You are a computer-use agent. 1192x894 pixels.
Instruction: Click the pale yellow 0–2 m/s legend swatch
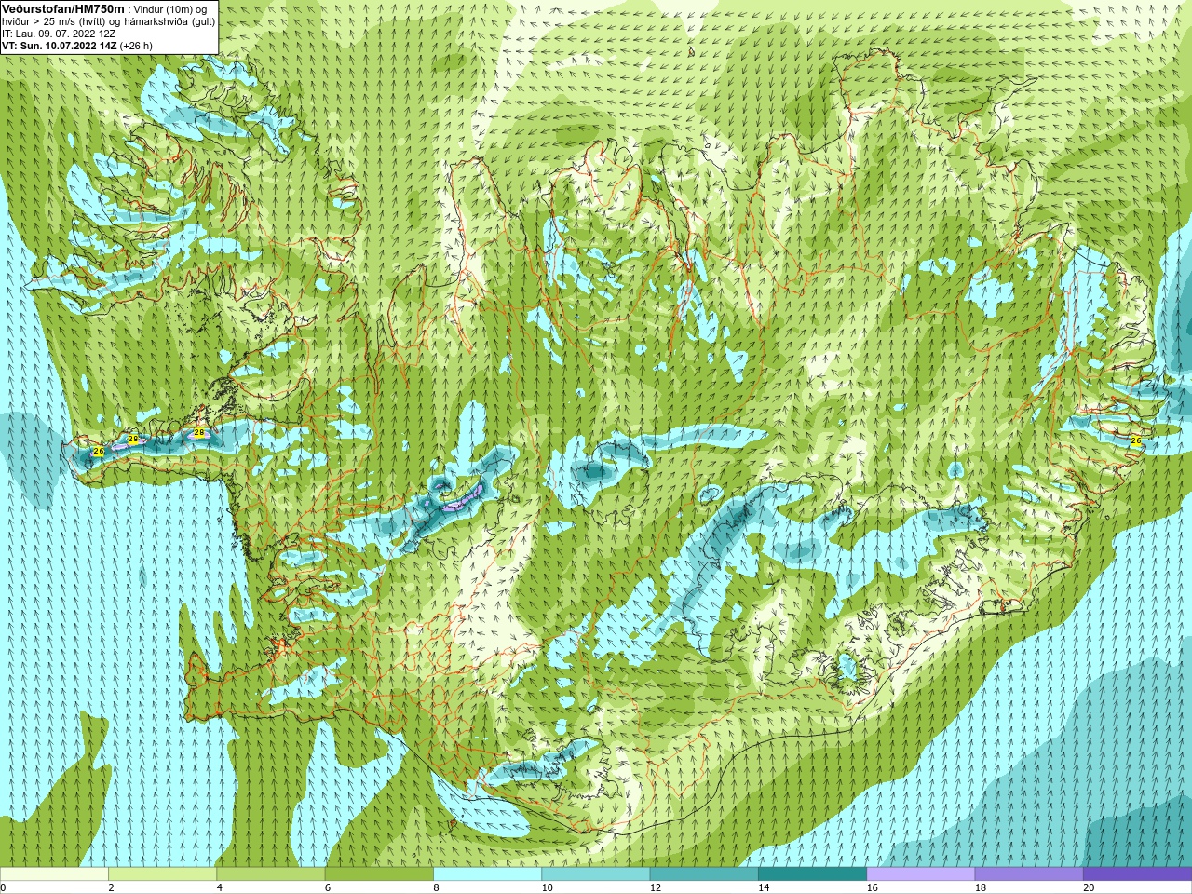pos(54,874)
